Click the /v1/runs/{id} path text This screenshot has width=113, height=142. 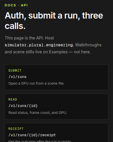23,106
